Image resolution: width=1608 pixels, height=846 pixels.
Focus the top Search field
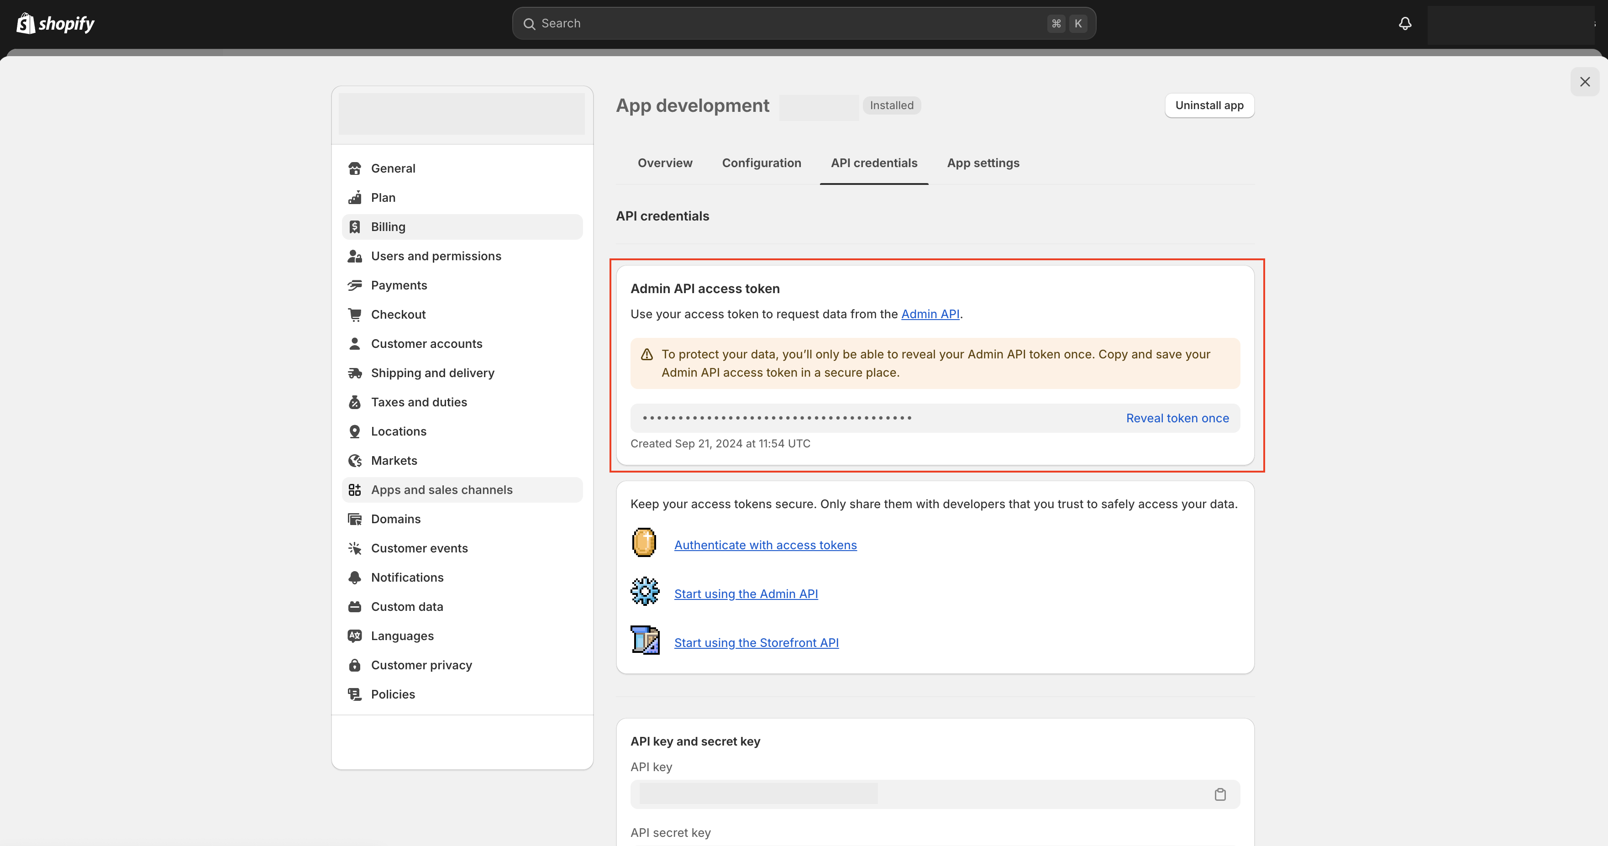804,24
